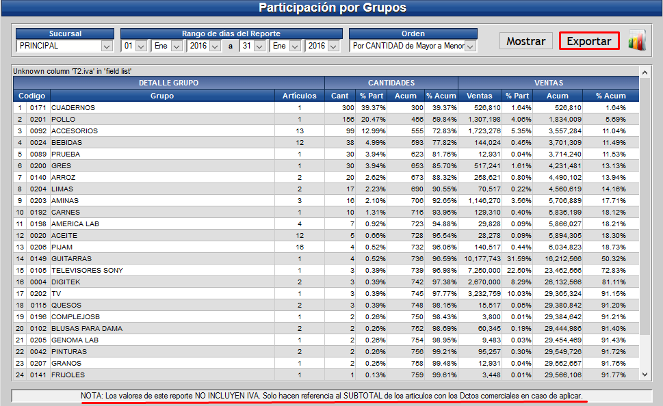Select the PRUEBA group row
The height and width of the screenshot is (406, 663).
click(x=326, y=154)
